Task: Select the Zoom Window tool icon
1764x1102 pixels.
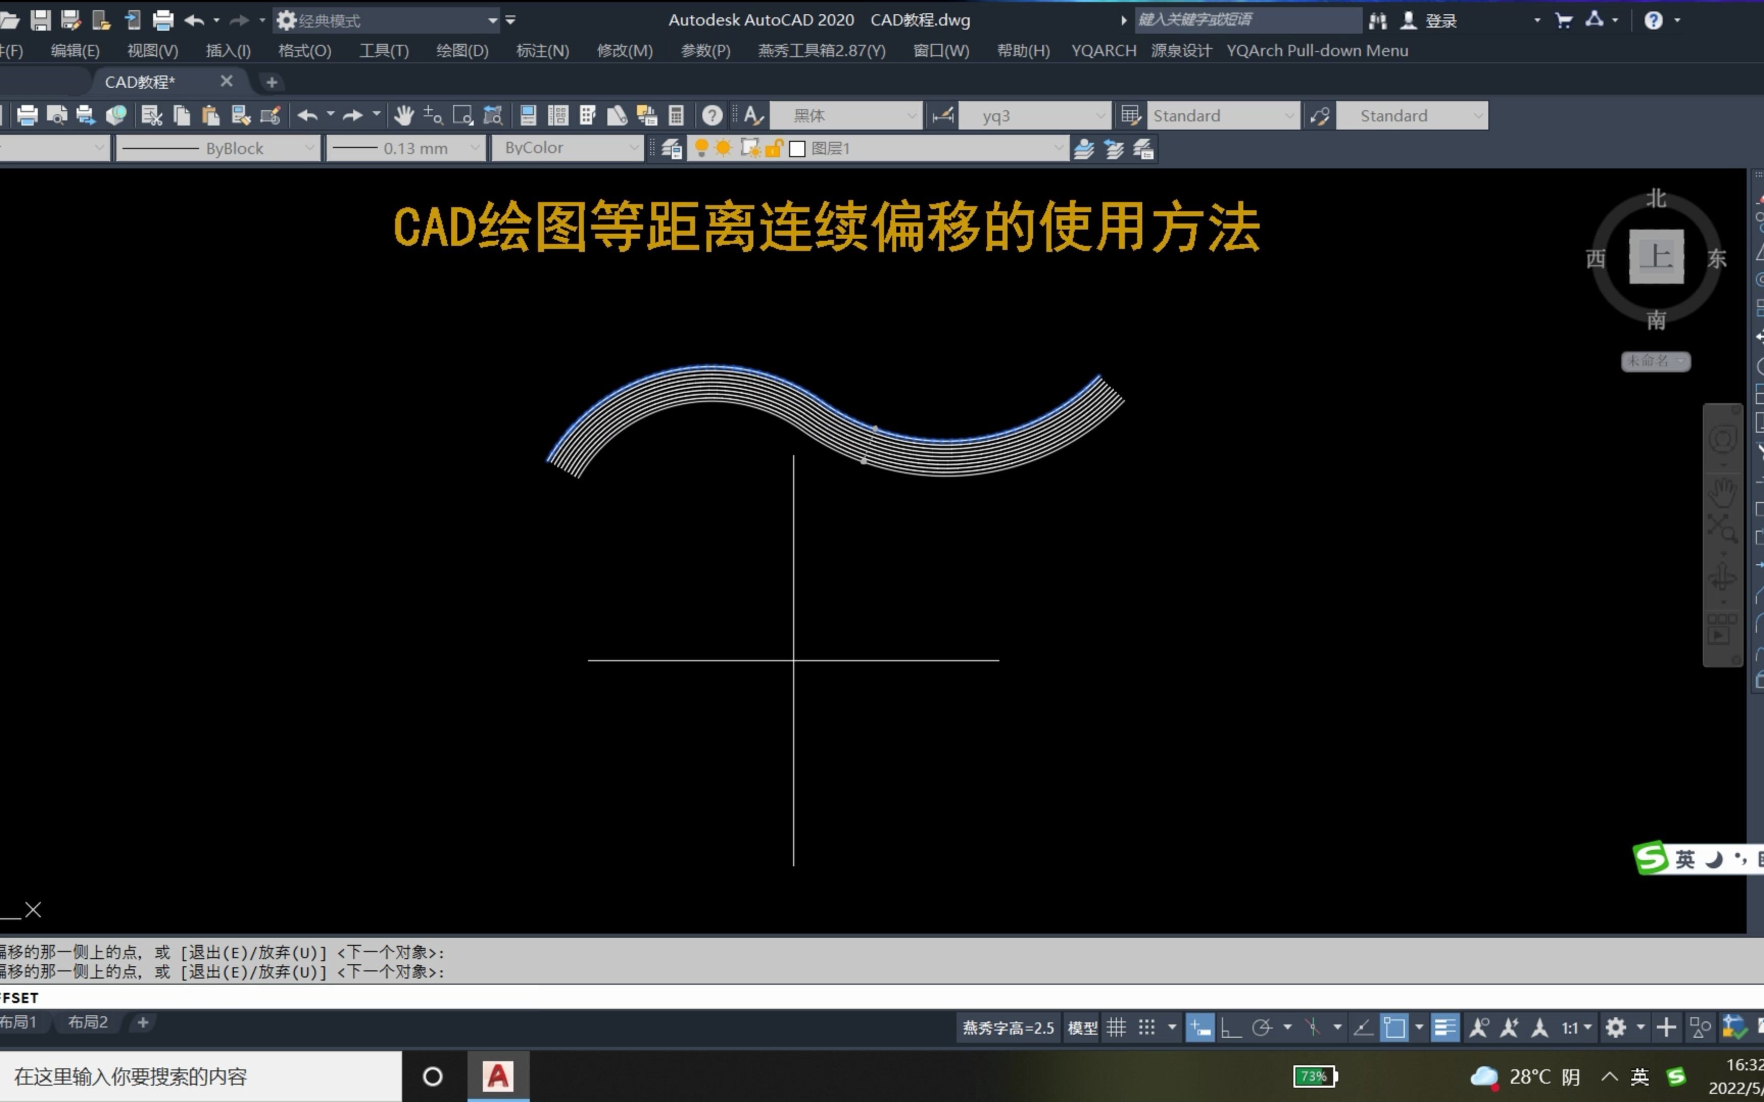Action: tap(462, 115)
